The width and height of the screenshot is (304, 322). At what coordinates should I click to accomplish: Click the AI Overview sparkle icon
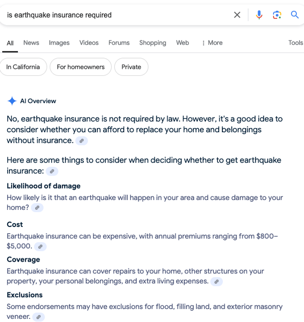[x=12, y=101]
